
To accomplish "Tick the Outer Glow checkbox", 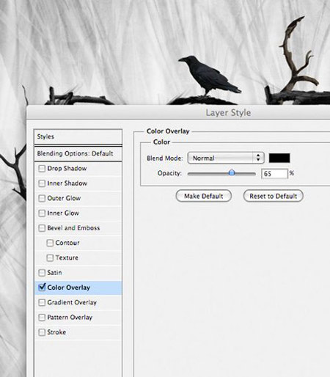I will (x=42, y=198).
